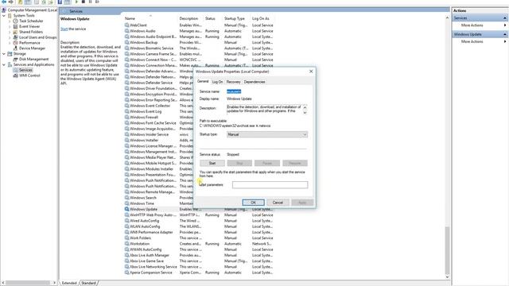This screenshot has height=286, width=509.
Task: Click the green Start Service toolbar icon
Action: 76,2
